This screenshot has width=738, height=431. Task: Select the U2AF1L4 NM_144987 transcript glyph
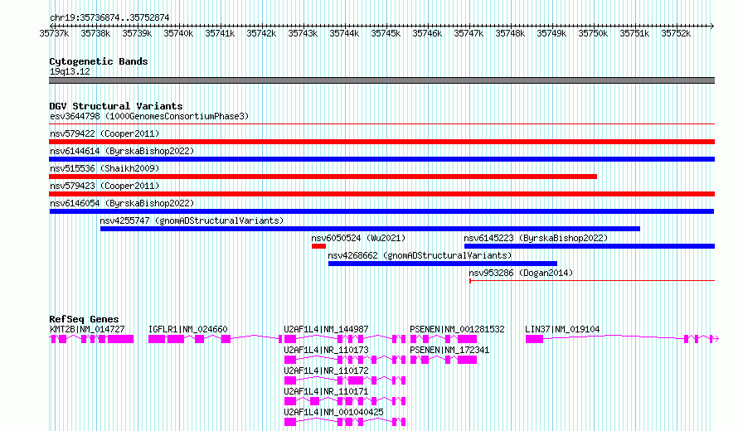pos(345,339)
